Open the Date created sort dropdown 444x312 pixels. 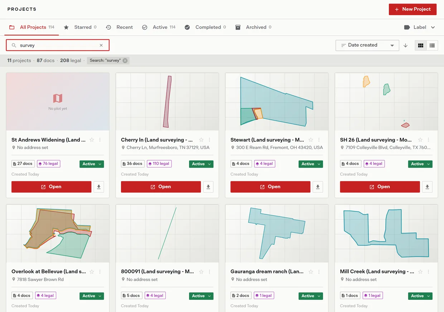pyautogui.click(x=367, y=45)
